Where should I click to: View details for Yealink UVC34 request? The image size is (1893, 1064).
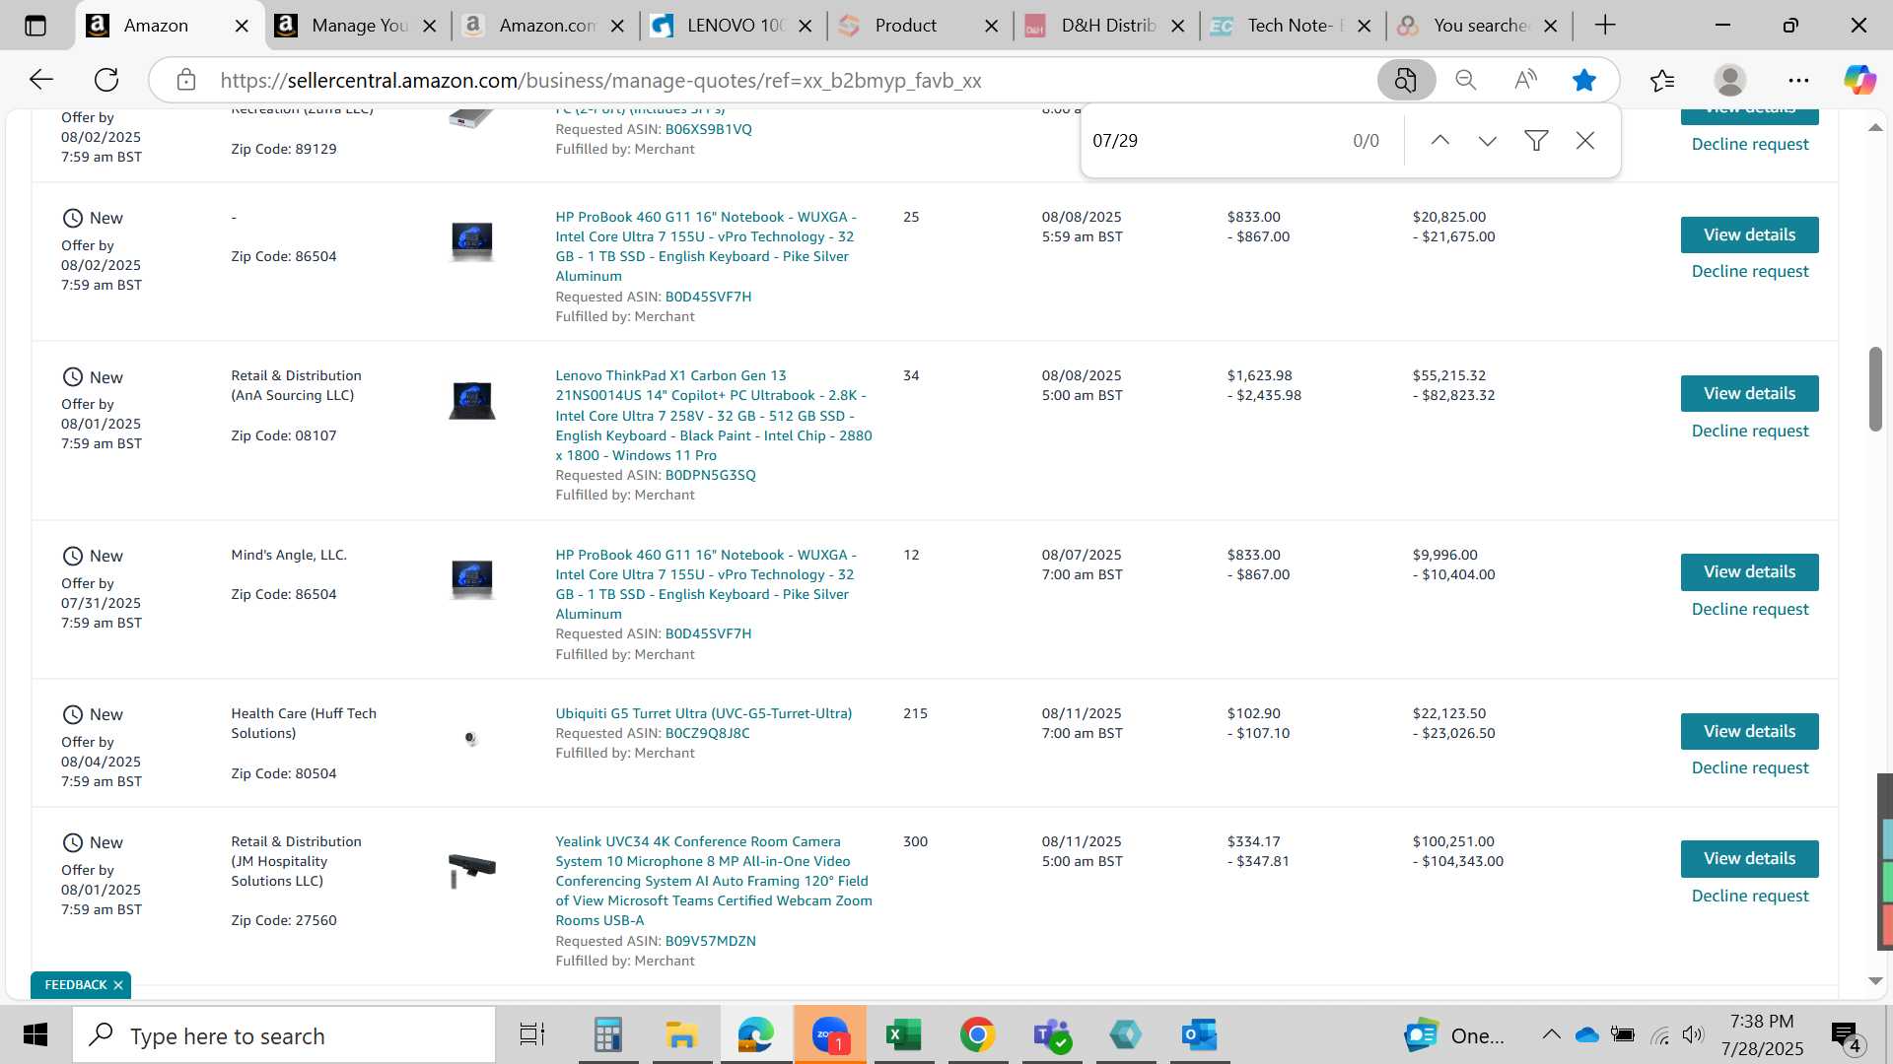1749,858
